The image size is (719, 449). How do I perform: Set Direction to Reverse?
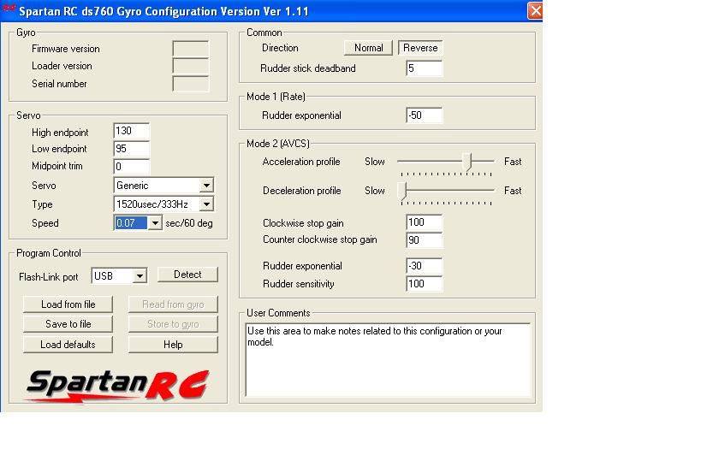(420, 48)
